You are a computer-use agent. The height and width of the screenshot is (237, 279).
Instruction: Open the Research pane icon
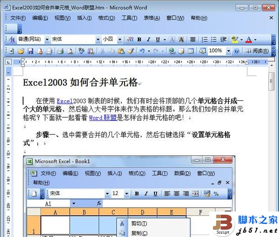pyautogui.click(x=91, y=51)
